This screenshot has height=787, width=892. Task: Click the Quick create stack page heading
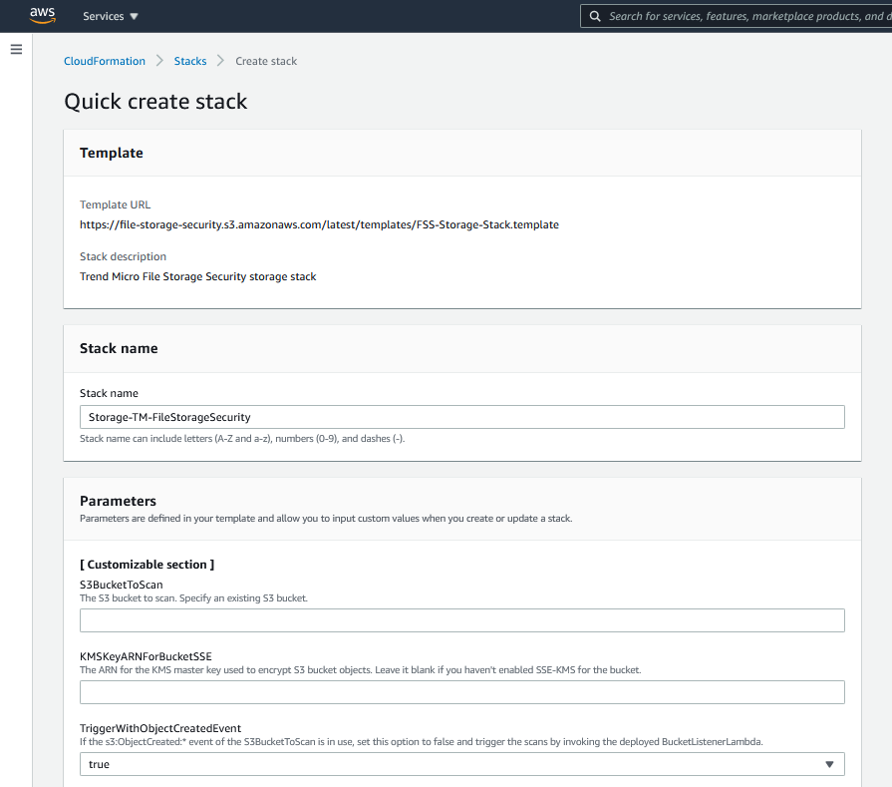tap(155, 102)
